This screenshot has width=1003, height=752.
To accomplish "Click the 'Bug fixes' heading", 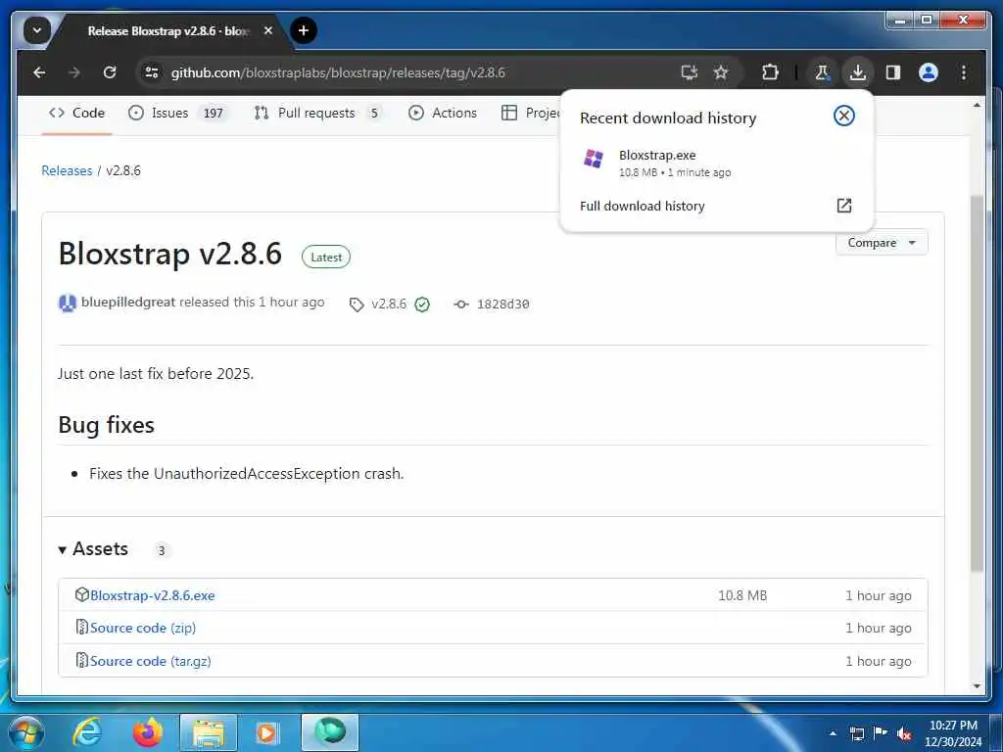I will tap(106, 425).
